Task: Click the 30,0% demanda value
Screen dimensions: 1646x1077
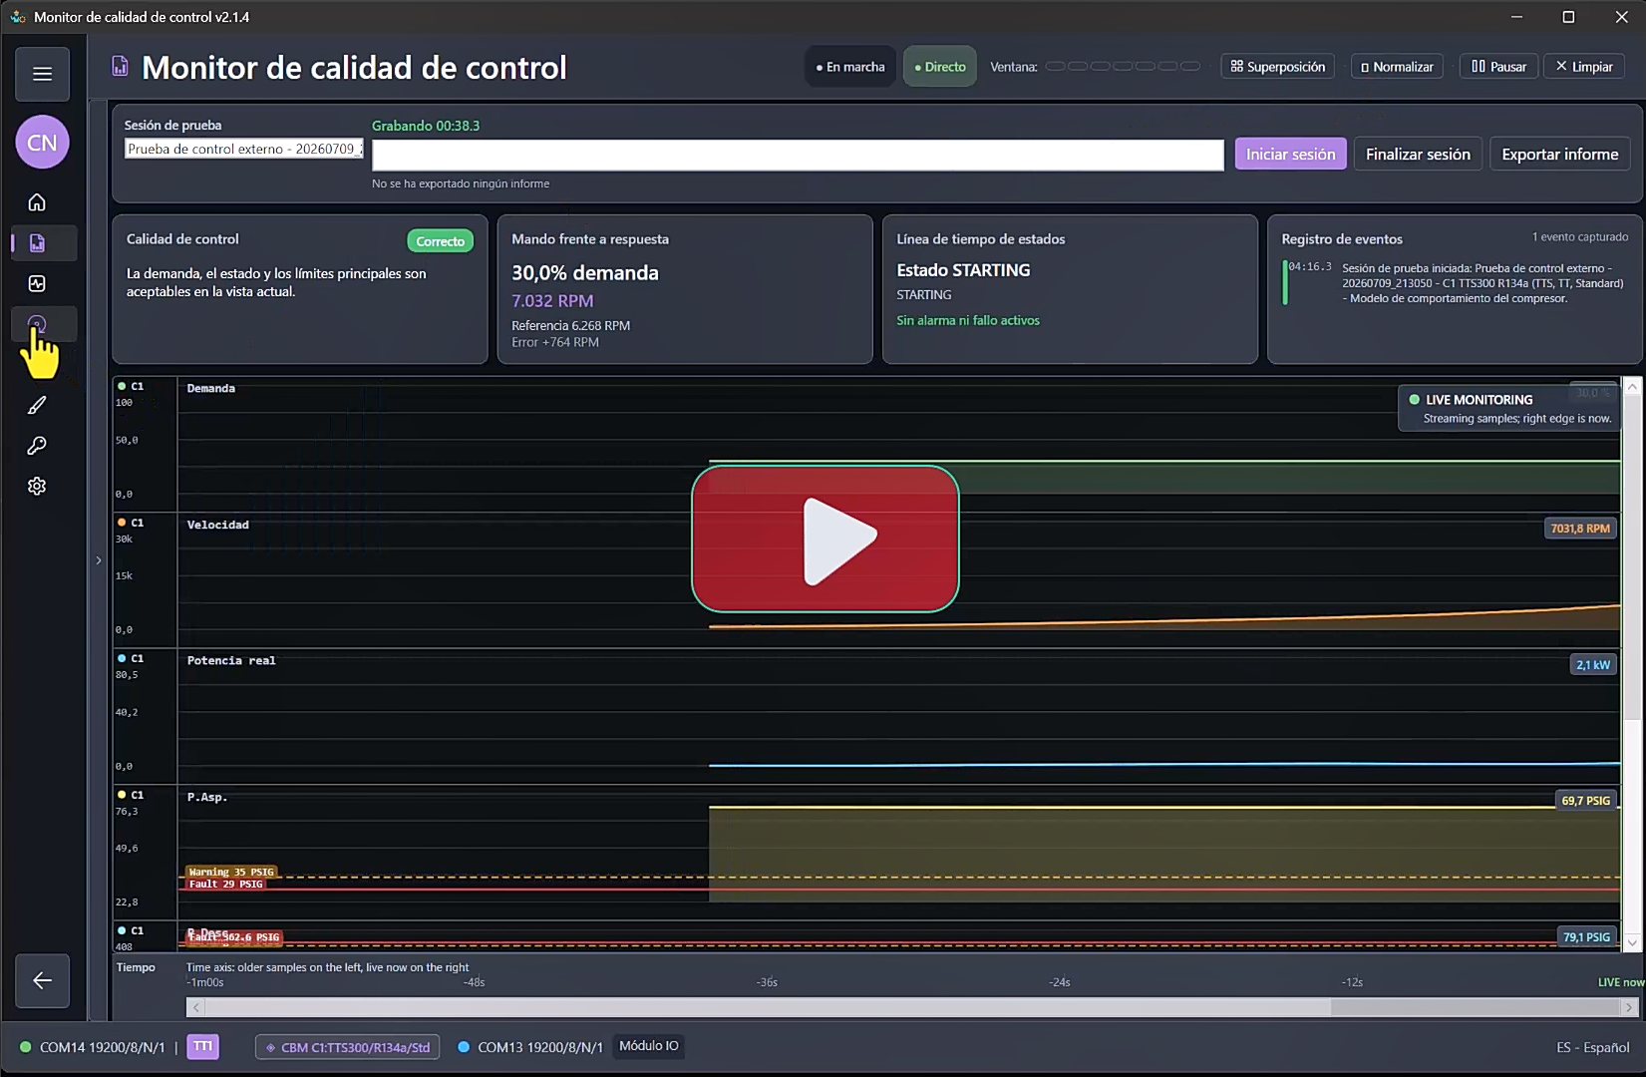Action: click(585, 273)
